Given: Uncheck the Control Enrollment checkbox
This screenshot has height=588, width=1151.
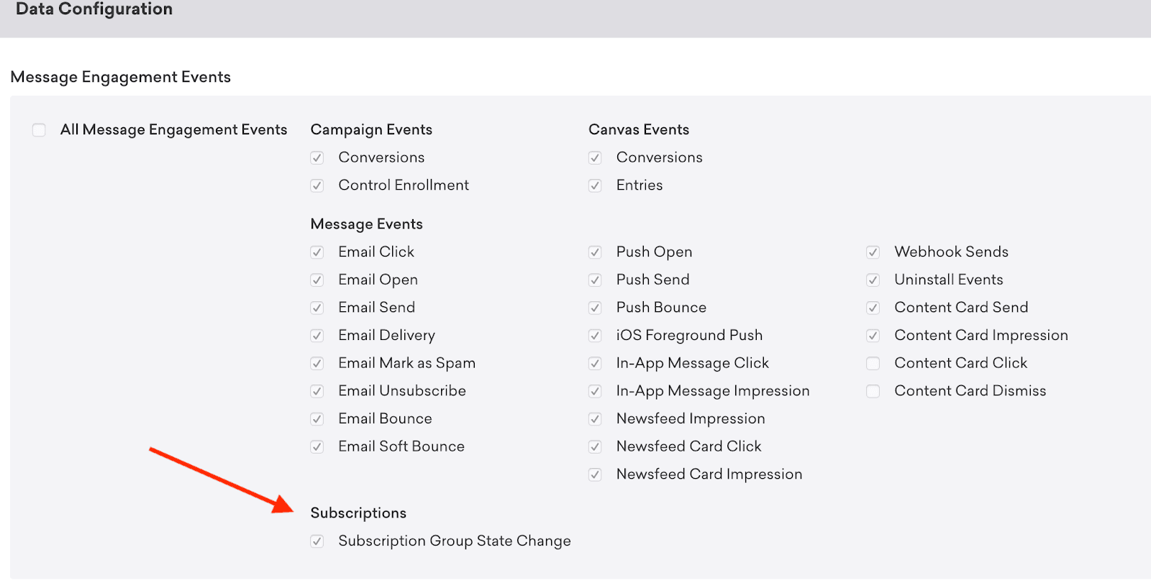Looking at the screenshot, I should (317, 185).
